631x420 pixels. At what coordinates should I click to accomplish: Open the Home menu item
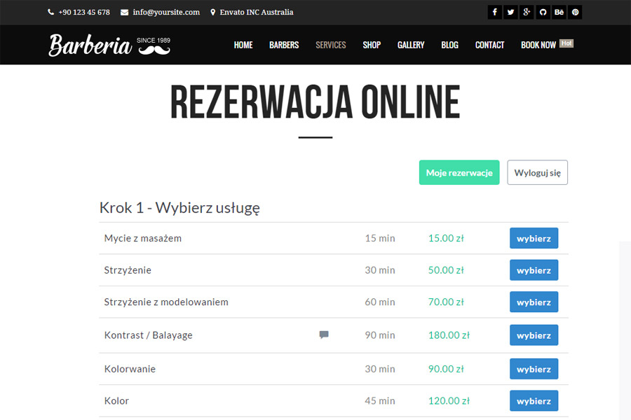(243, 45)
